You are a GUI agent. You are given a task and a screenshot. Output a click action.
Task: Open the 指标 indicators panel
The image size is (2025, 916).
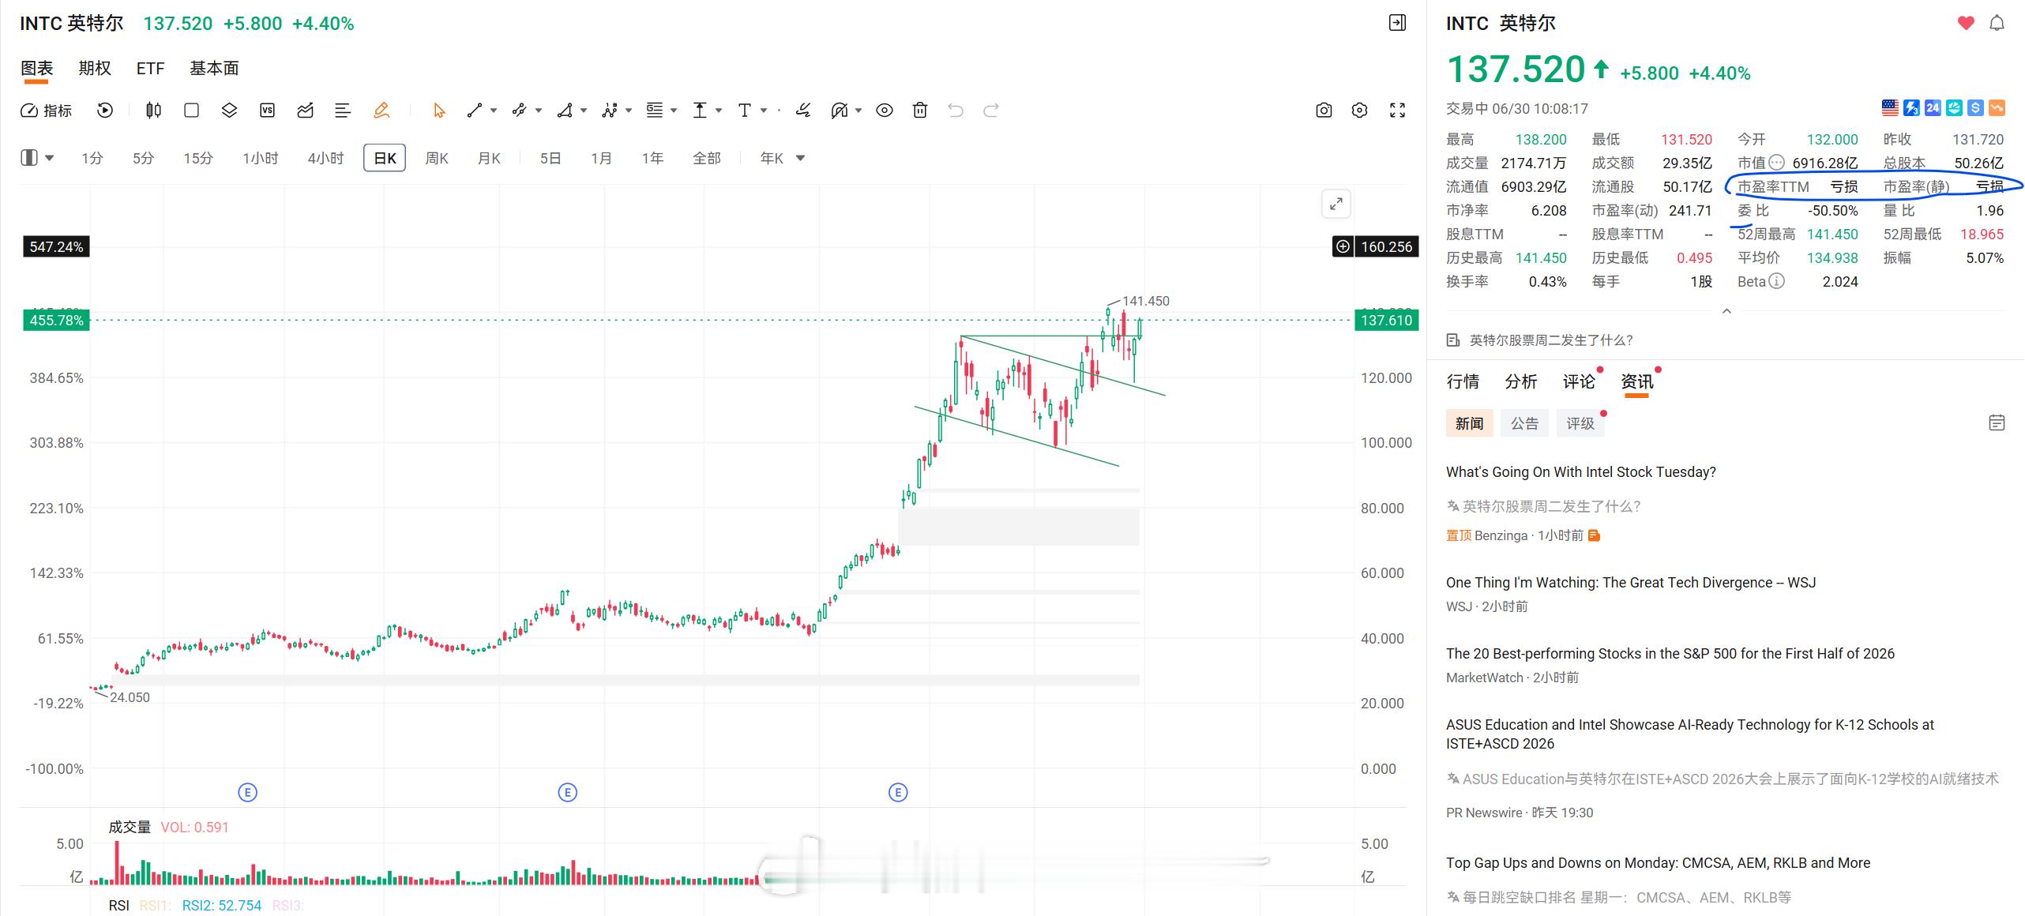point(46,111)
